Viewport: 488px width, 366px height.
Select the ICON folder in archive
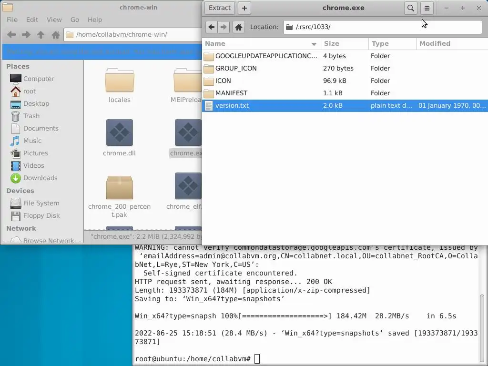pyautogui.click(x=345, y=81)
